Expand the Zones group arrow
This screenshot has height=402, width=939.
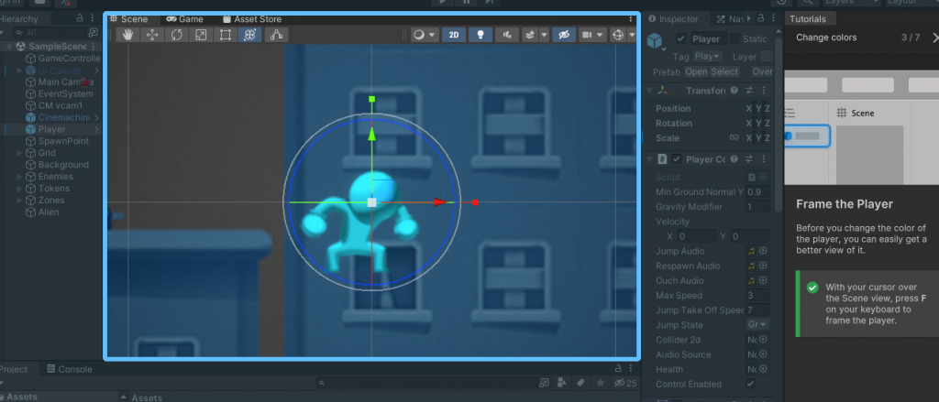point(20,201)
